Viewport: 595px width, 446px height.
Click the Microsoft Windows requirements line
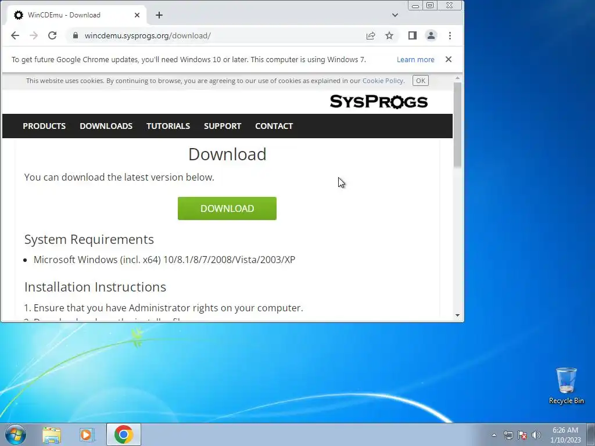pyautogui.click(x=164, y=260)
